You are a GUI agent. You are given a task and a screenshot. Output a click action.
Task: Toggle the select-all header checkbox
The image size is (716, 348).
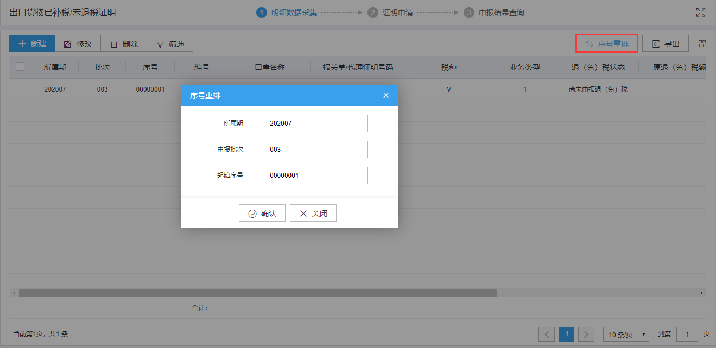[x=20, y=67]
